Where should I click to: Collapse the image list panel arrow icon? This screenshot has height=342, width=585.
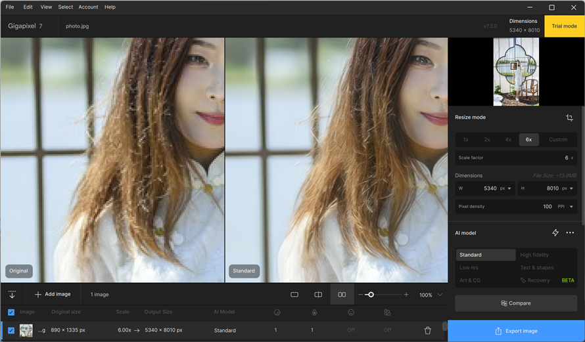coord(12,294)
